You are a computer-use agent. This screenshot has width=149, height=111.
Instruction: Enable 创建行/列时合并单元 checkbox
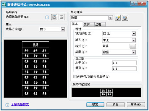click(x=75, y=76)
